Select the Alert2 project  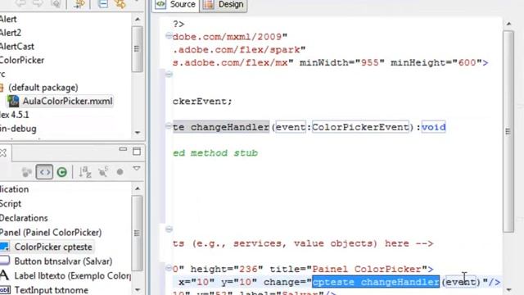coord(11,33)
